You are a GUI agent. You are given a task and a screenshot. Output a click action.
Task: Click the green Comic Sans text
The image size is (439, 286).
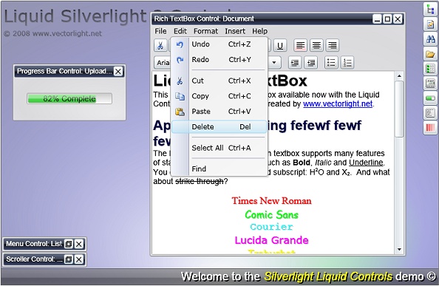(271, 214)
